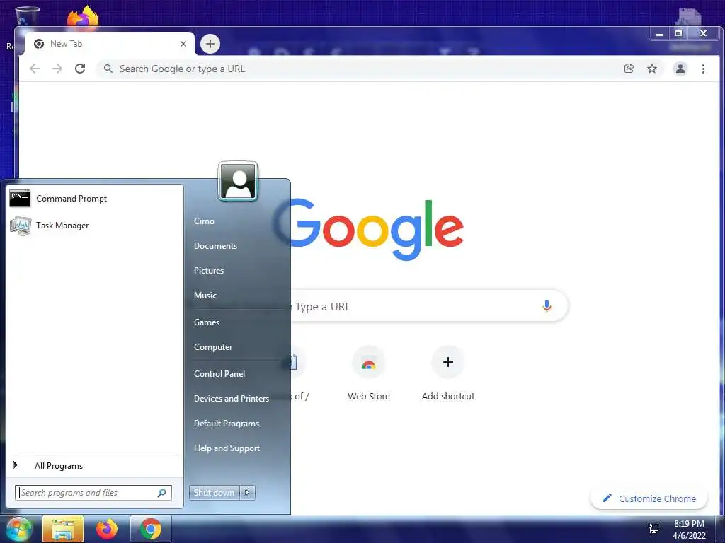This screenshot has width=725, height=543.
Task: Open the Web Store shortcut
Action: (x=368, y=375)
